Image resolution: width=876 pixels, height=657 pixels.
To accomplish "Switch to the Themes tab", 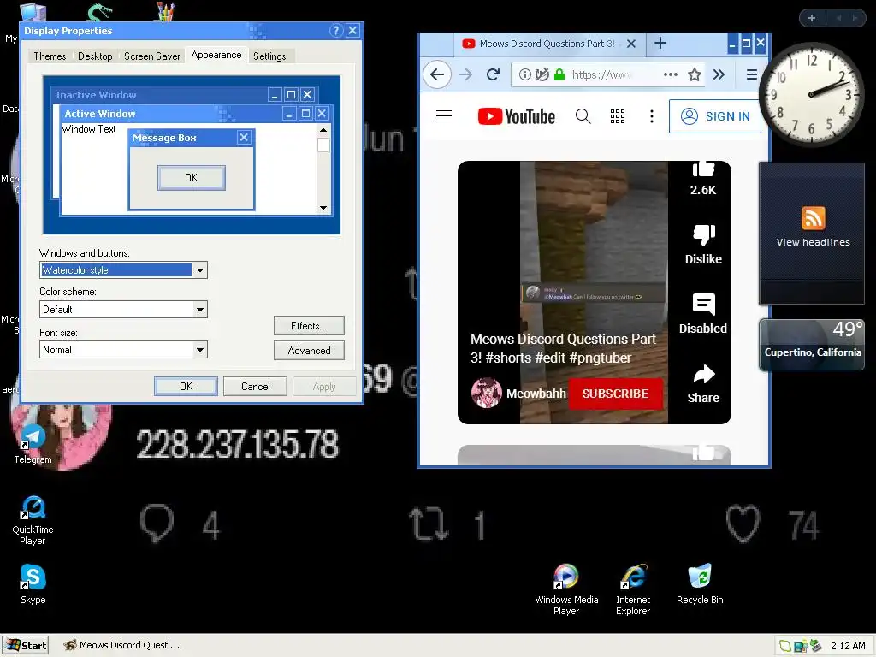I will 50,56.
